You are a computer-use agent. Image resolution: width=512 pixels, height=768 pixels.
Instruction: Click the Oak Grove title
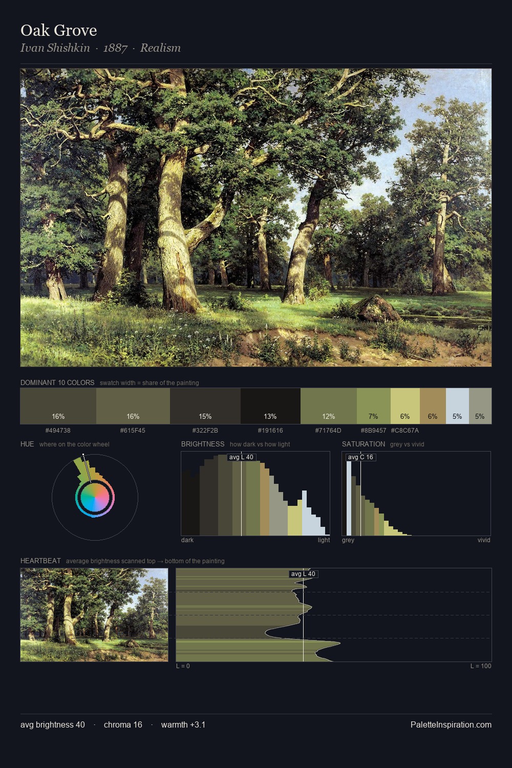click(59, 30)
